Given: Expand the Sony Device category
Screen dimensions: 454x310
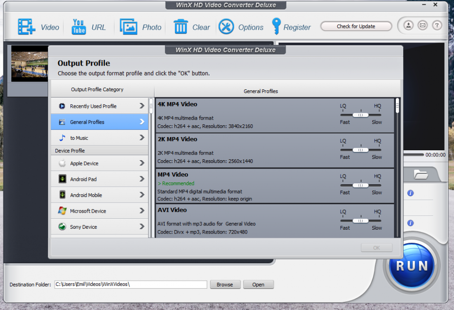Looking at the screenshot, I should pyautogui.click(x=99, y=227).
